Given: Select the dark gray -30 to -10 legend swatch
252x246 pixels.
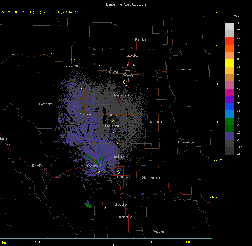Looking at the screenshot, I should click(x=230, y=151).
